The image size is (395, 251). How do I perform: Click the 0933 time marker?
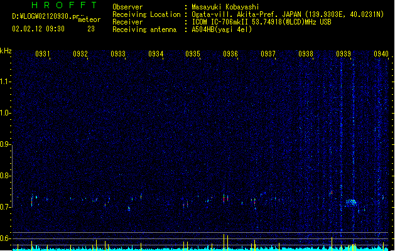coord(118,54)
